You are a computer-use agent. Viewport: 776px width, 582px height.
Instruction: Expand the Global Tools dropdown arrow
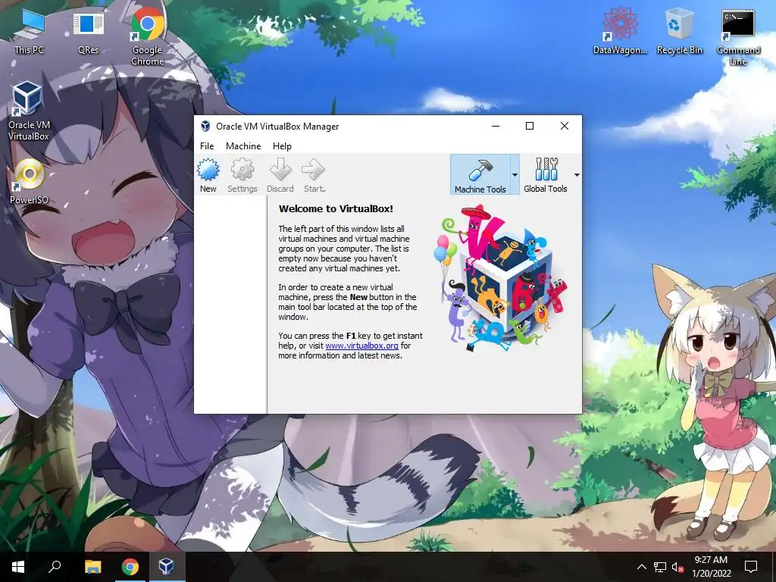(x=577, y=175)
